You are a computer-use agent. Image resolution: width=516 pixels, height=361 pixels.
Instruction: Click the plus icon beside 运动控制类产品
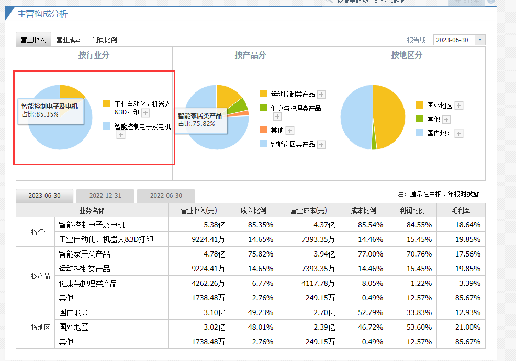point(321,95)
